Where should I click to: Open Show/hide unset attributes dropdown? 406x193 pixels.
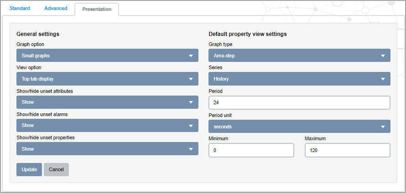click(107, 102)
